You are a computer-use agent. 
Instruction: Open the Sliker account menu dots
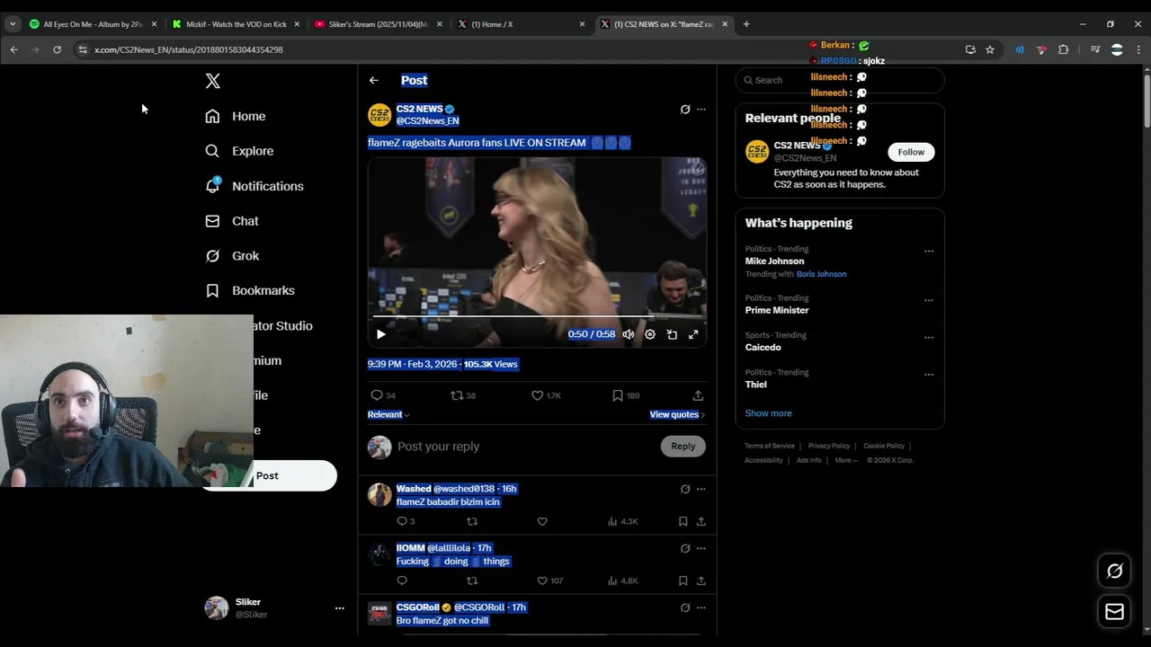pos(339,608)
